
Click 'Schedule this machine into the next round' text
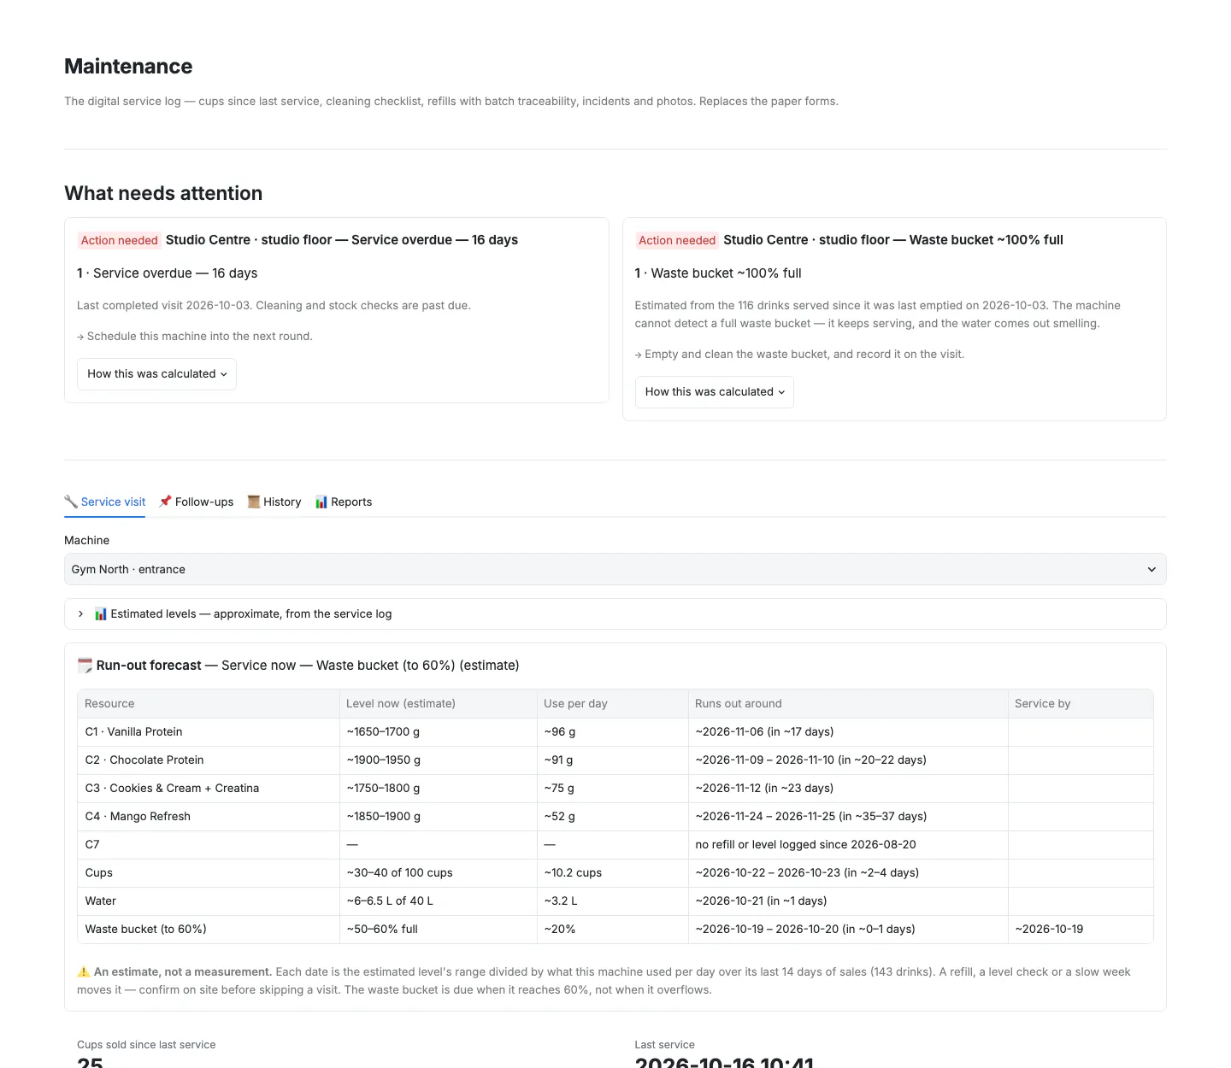[x=195, y=337]
